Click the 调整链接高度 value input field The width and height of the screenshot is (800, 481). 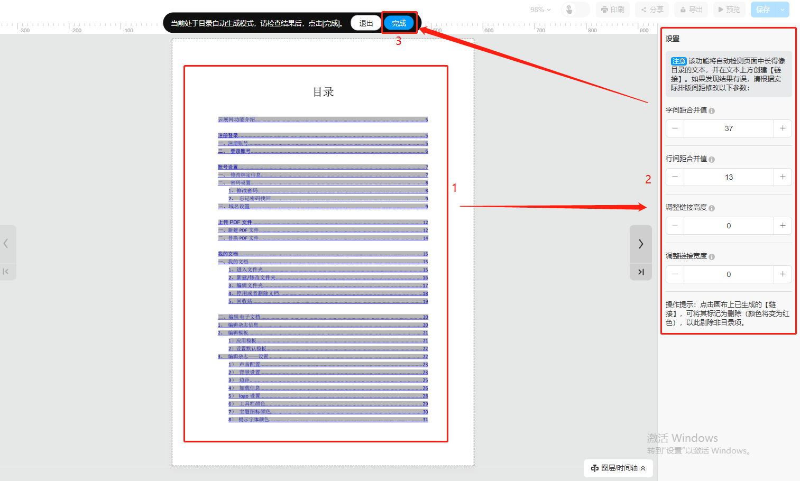point(729,226)
